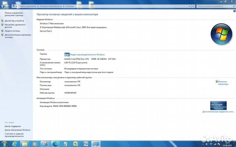Click Show desktop button at taskbar end
Image resolution: width=236 pixels, height=147 pixels.
(235, 144)
